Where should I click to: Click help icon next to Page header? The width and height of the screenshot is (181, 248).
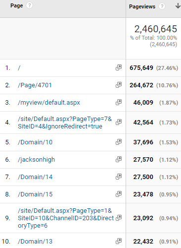pyautogui.click(x=29, y=5)
